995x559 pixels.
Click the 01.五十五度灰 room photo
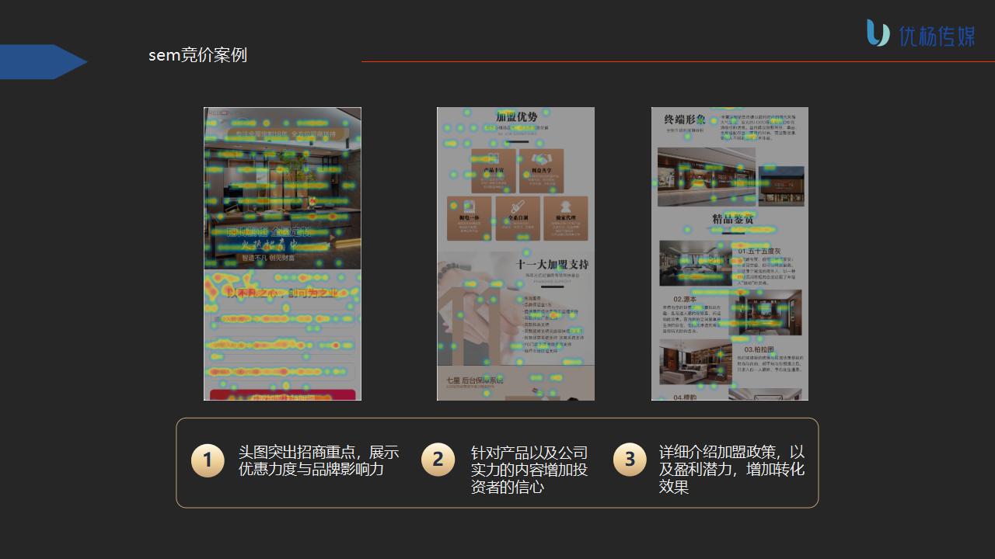(696, 263)
